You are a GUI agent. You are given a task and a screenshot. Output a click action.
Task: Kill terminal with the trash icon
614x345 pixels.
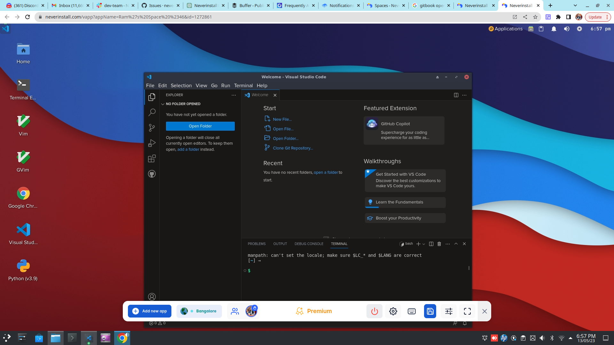(439, 244)
